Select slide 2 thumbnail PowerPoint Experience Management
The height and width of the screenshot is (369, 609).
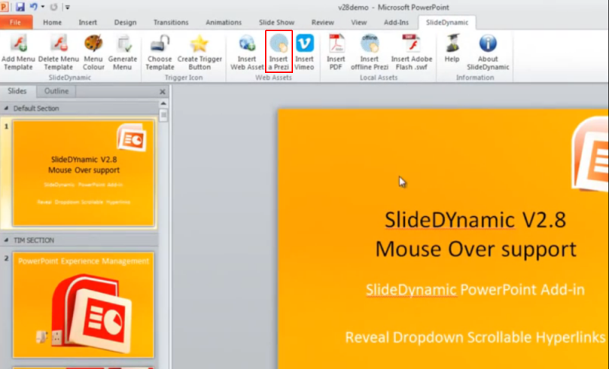pos(84,305)
